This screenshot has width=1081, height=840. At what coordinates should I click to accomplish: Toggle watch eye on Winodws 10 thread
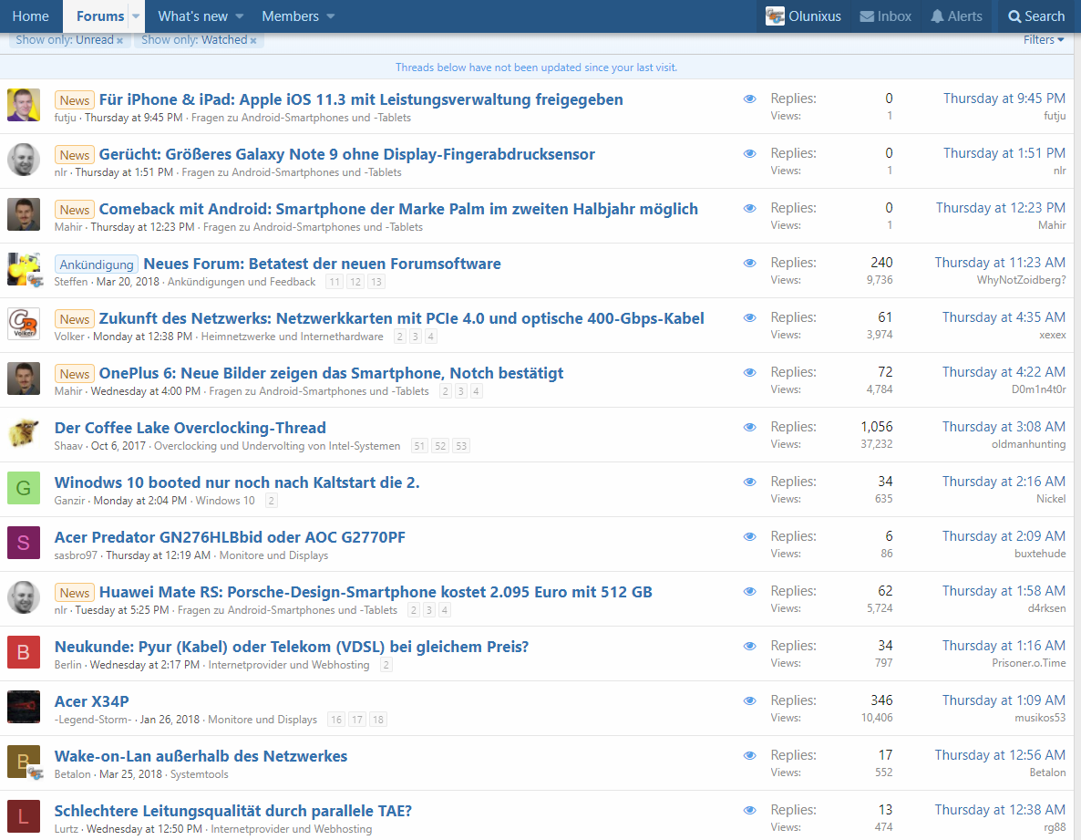click(750, 482)
